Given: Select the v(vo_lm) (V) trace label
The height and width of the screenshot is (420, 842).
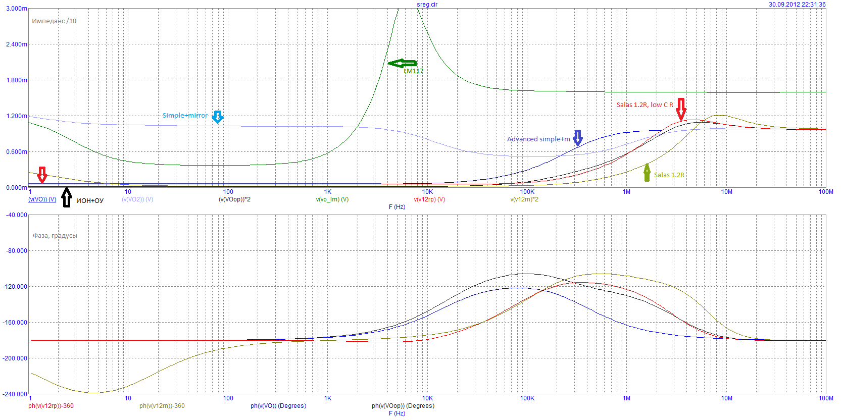Looking at the screenshot, I should tap(332, 199).
